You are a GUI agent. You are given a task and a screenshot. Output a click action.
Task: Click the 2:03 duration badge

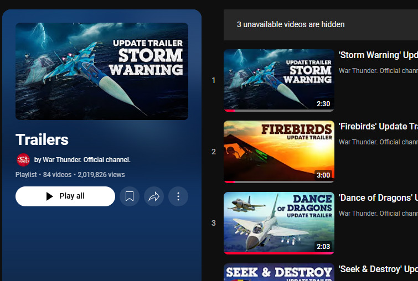[323, 247]
